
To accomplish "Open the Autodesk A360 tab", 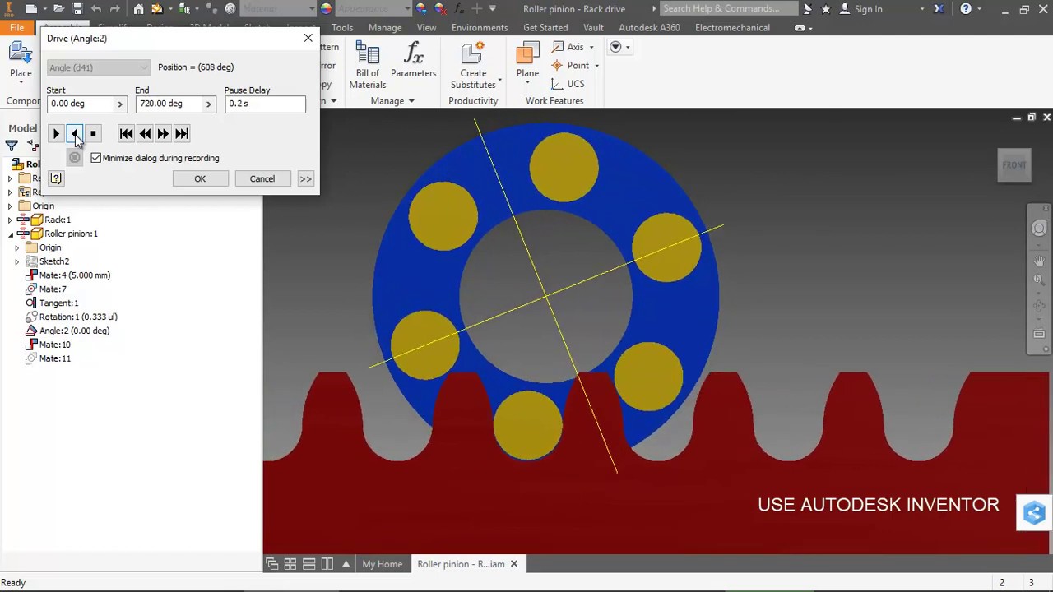I will tap(649, 27).
